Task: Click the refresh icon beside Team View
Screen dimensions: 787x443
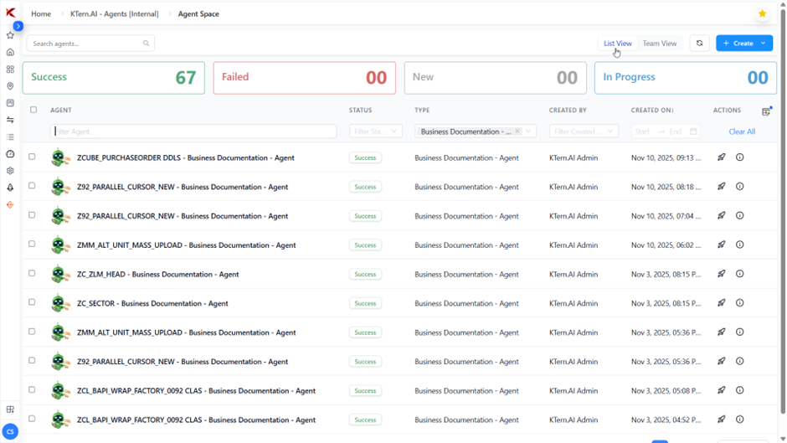Action: click(x=699, y=44)
